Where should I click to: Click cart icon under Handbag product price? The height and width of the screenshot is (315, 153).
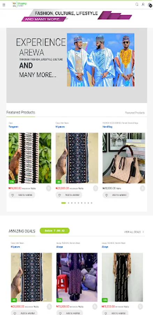143,188
